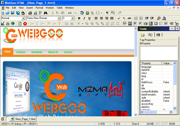Click the Download navigation link
This screenshot has height=126, width=180.
click(37, 52)
